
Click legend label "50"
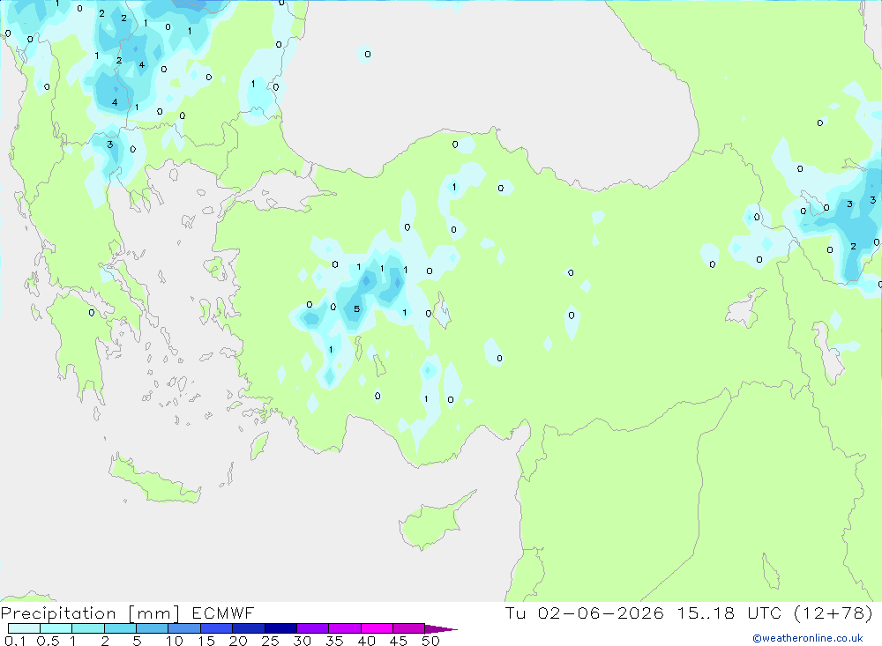tap(430, 641)
